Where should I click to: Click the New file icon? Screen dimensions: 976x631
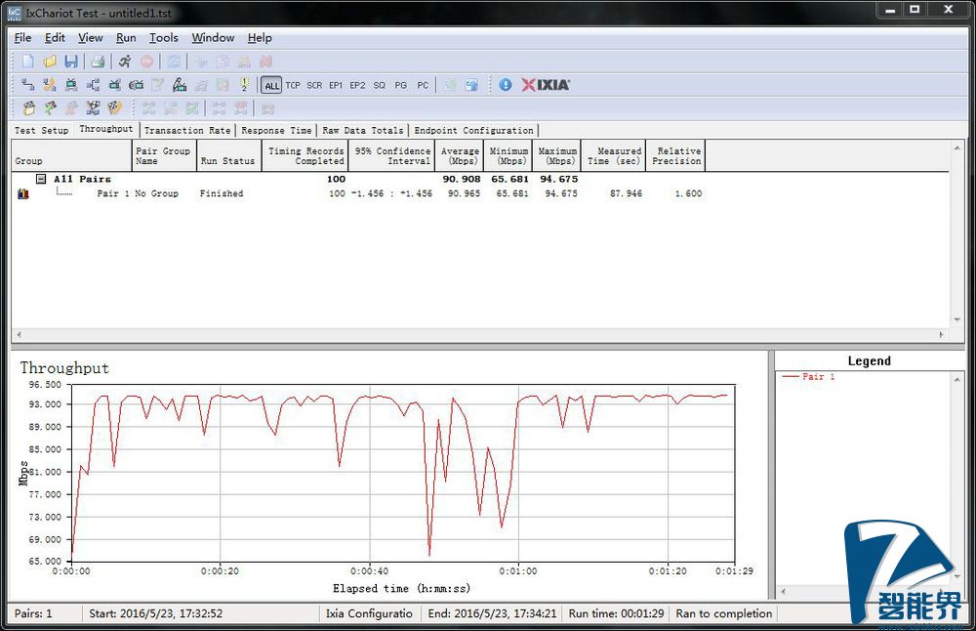(27, 62)
